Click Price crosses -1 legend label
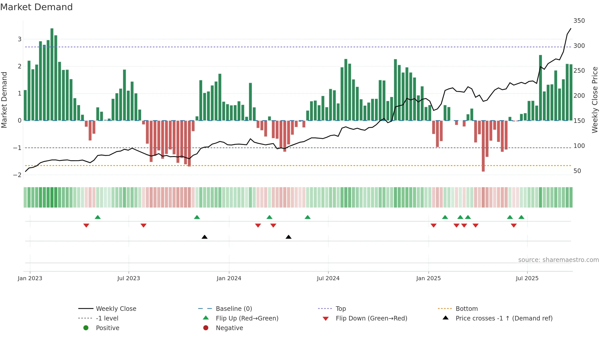The height and width of the screenshot is (342, 608). click(504, 318)
